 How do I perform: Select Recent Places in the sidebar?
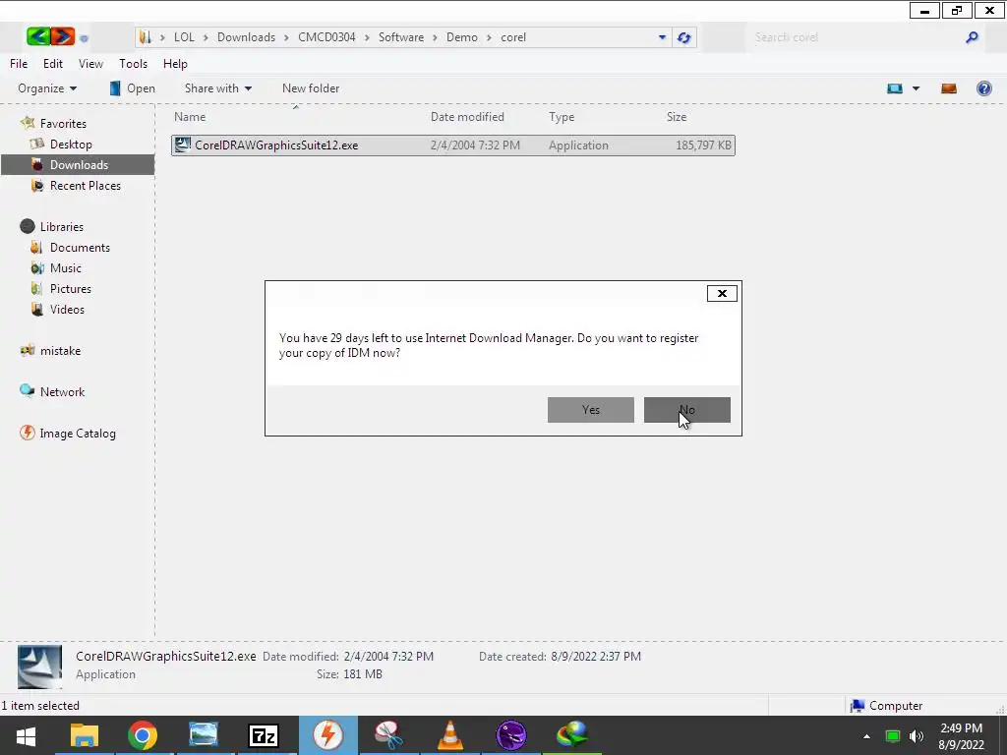(x=85, y=186)
